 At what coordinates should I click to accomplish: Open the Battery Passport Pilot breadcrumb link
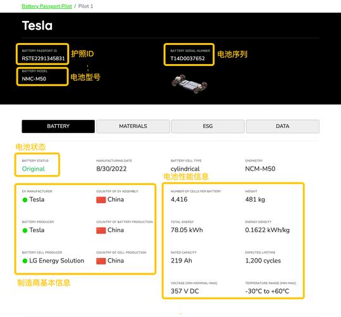coord(47,6)
